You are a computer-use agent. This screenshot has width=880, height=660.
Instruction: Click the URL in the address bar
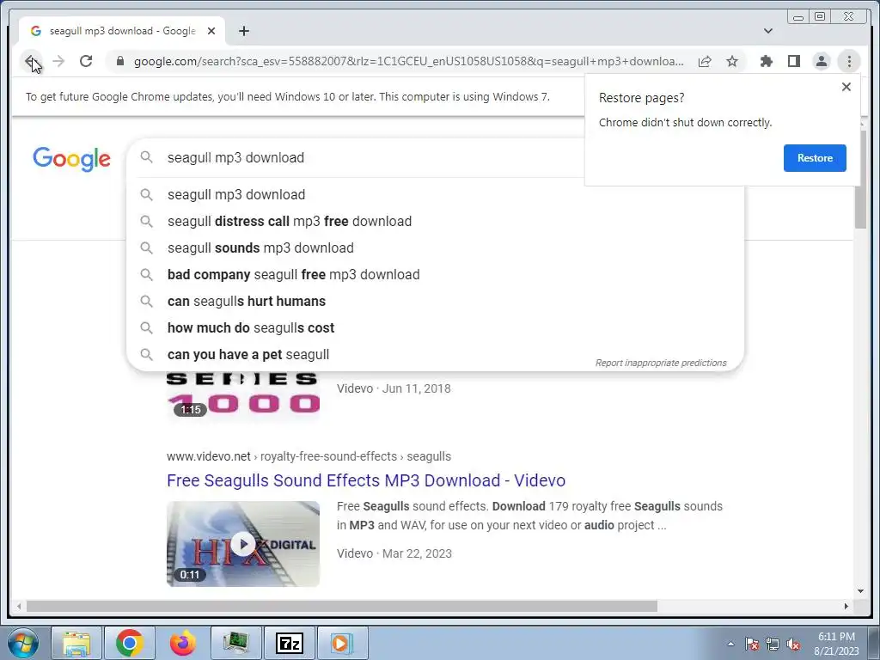[408, 61]
